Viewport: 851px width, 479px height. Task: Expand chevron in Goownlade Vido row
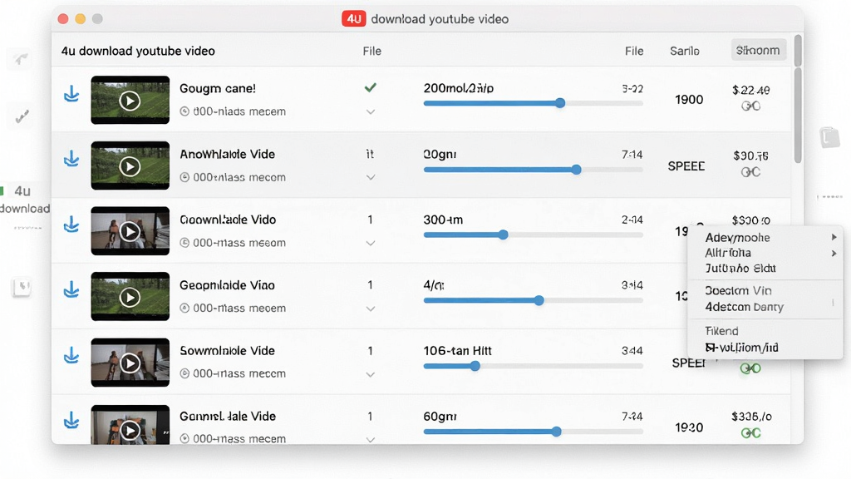click(371, 244)
